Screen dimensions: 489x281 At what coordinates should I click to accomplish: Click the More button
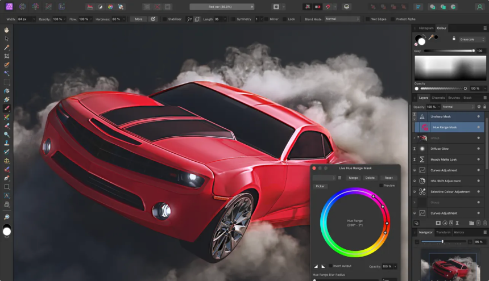(x=139, y=19)
